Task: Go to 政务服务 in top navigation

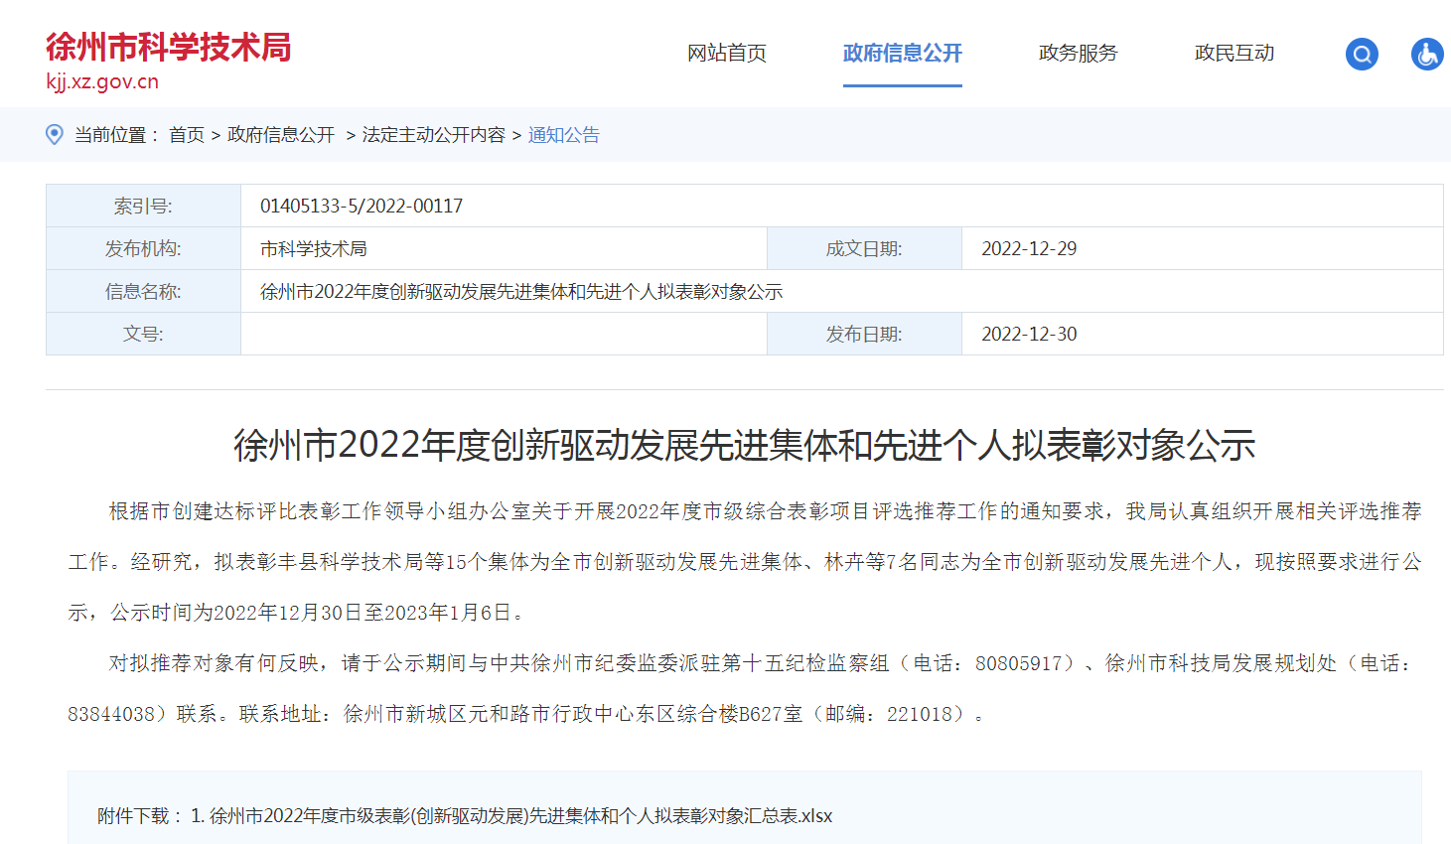Action: click(1078, 54)
